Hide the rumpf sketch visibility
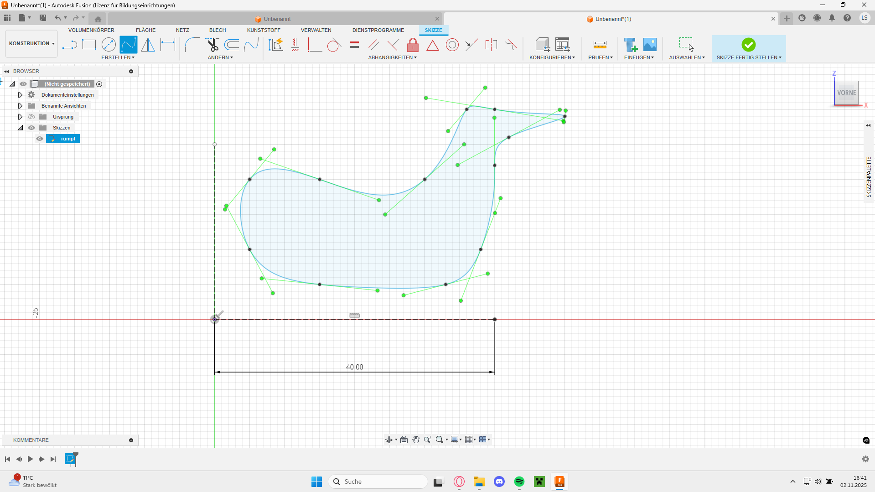 [40, 139]
